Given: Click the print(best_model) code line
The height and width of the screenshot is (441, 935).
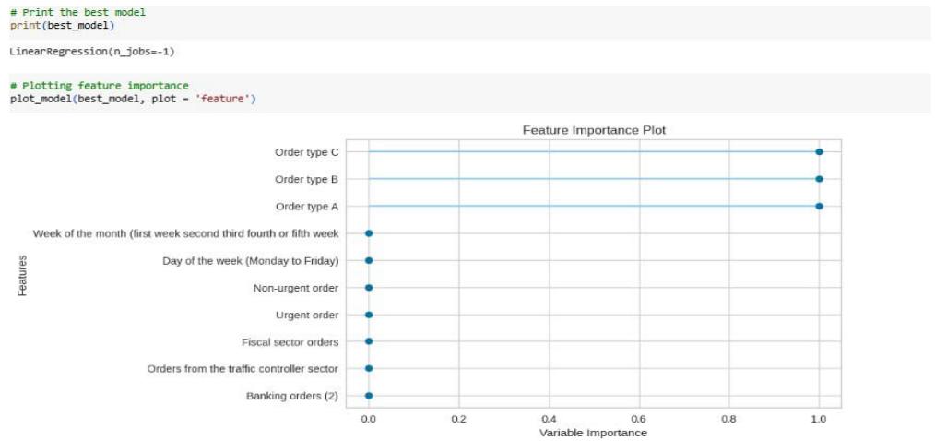Looking at the screenshot, I should 63,25.
